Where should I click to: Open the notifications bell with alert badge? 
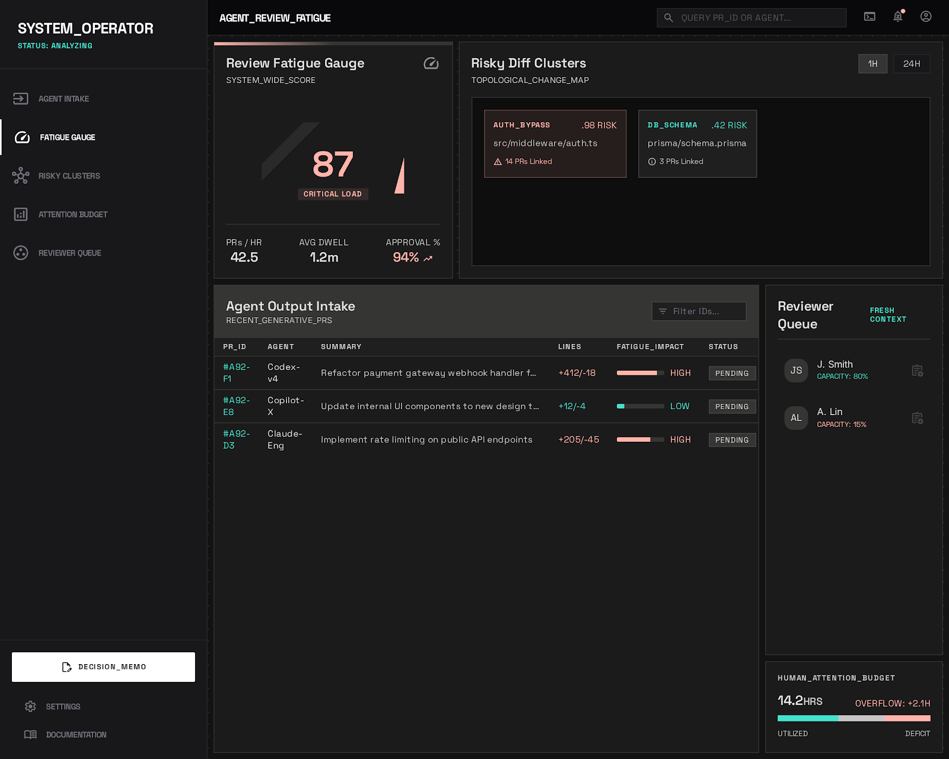click(897, 17)
